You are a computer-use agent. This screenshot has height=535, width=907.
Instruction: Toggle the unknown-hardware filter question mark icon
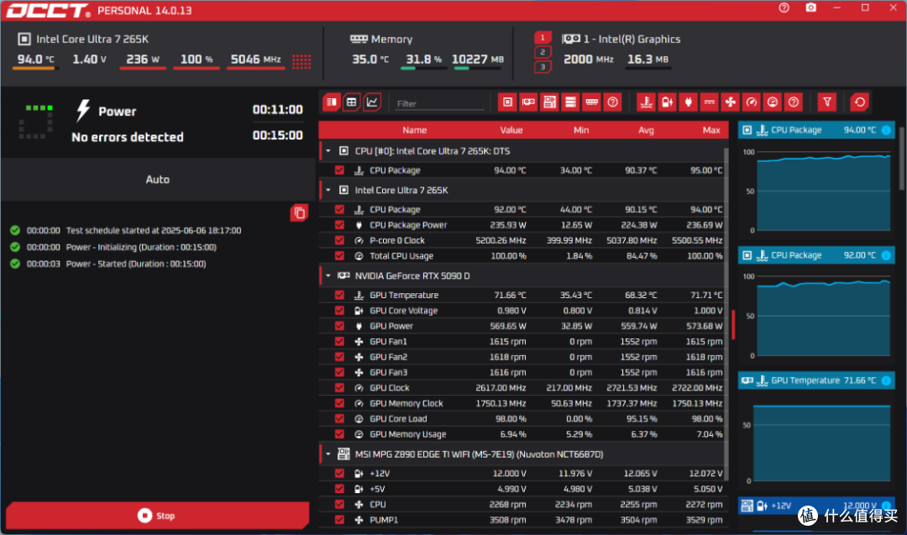tap(612, 102)
